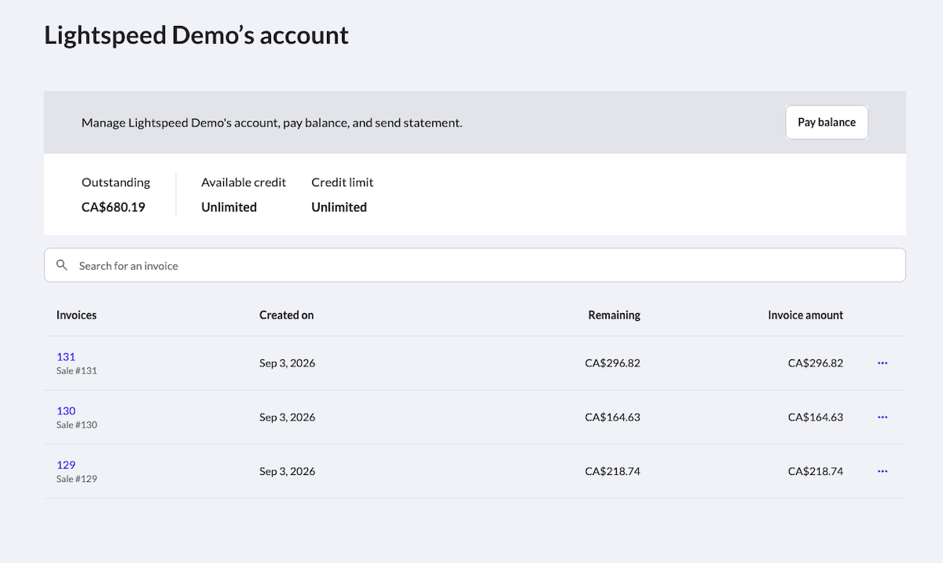Click the Lightspeed Demo's account heading
The height and width of the screenshot is (563, 943).
[196, 35]
